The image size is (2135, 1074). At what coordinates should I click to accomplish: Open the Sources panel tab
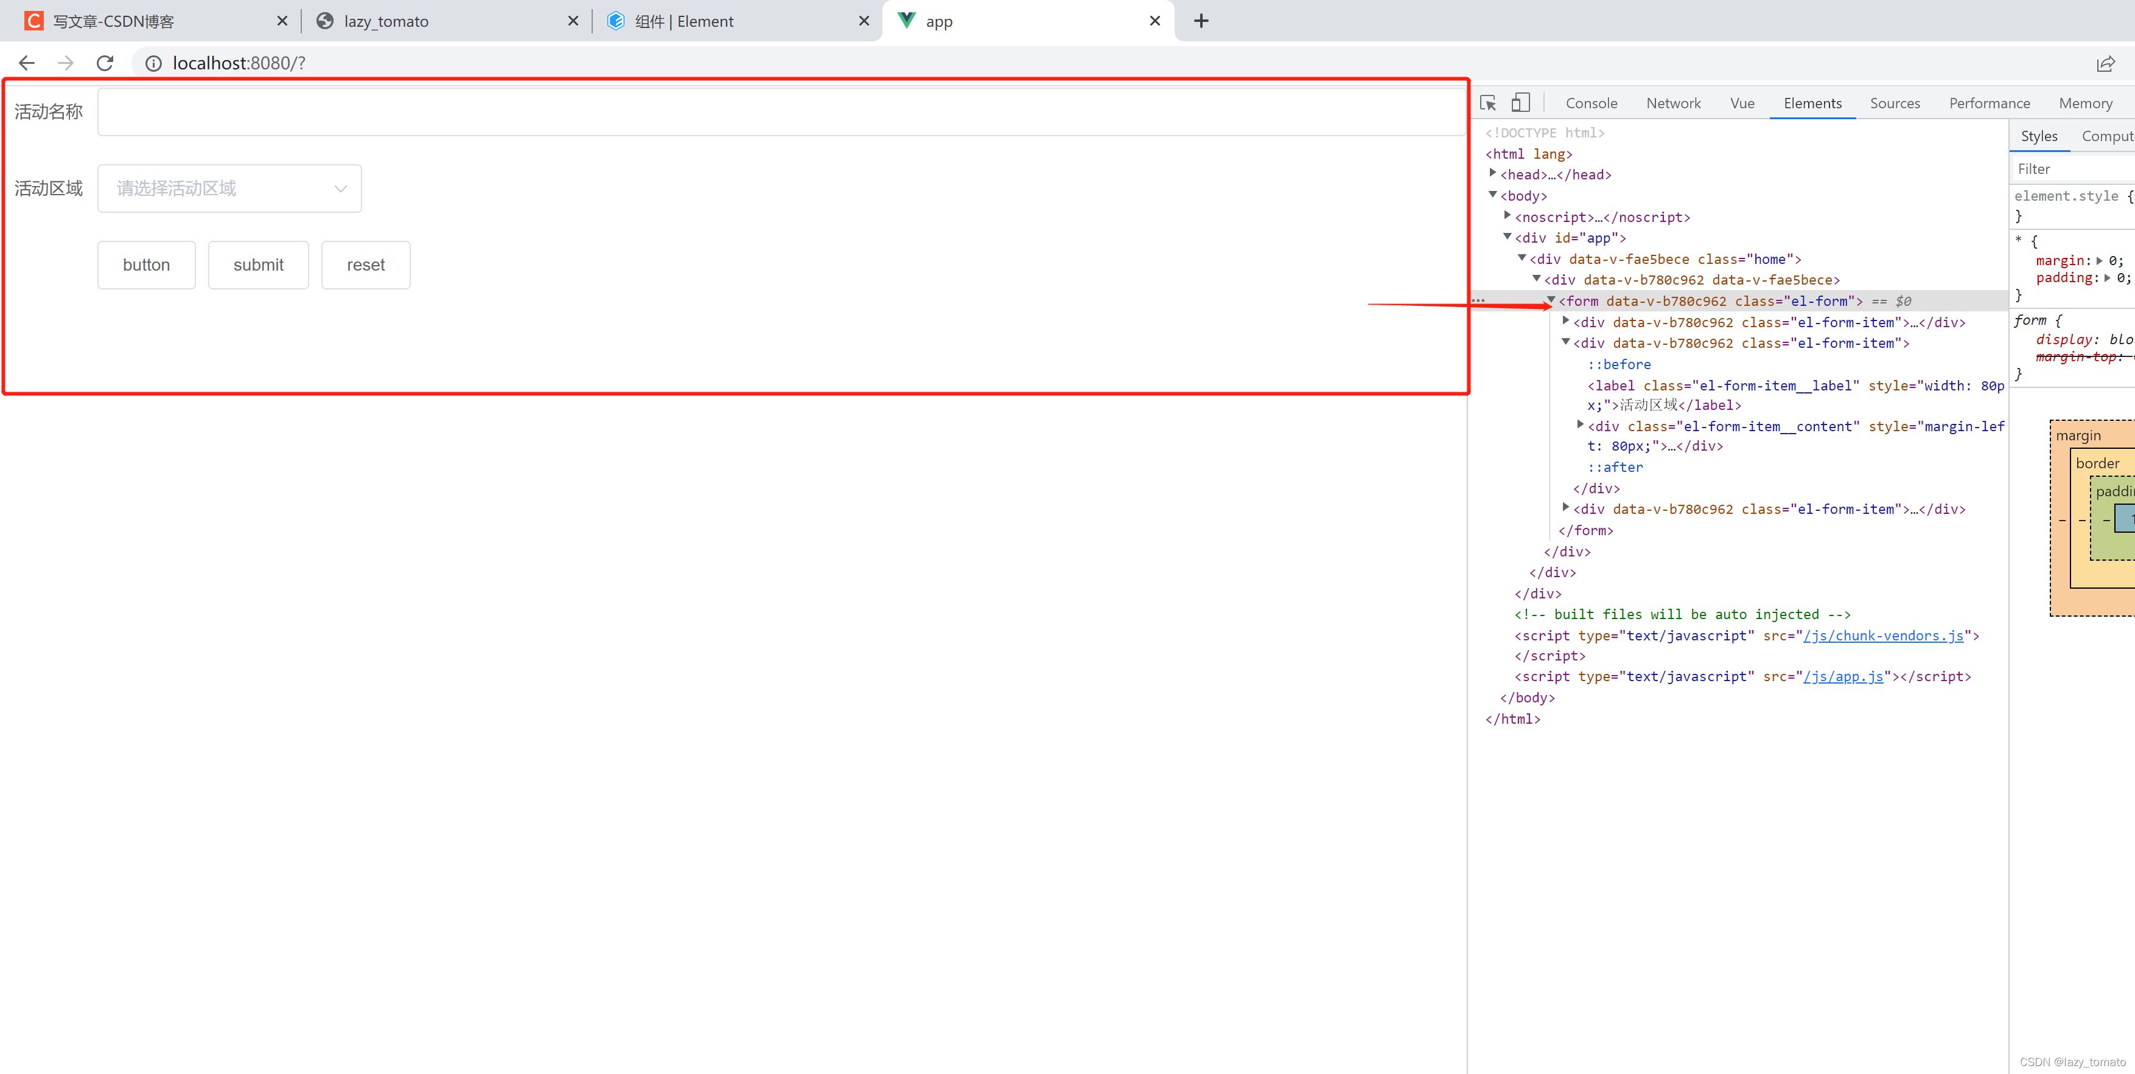[x=1895, y=103]
